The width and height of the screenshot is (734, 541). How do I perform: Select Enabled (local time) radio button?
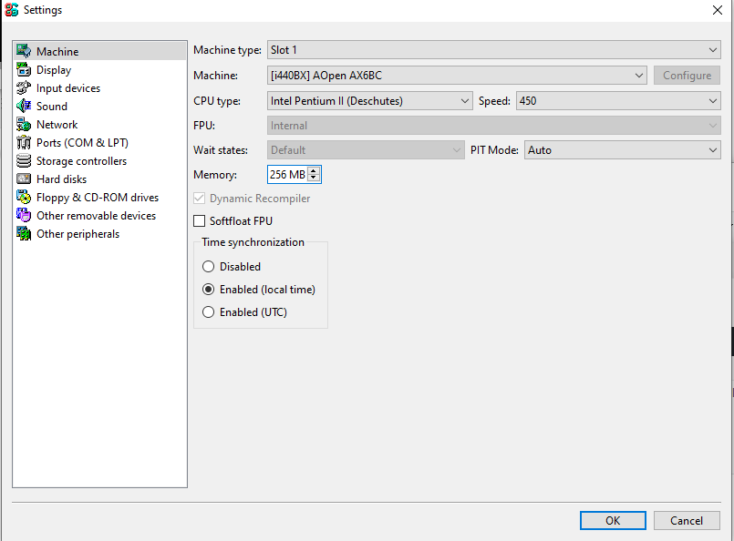tap(208, 290)
